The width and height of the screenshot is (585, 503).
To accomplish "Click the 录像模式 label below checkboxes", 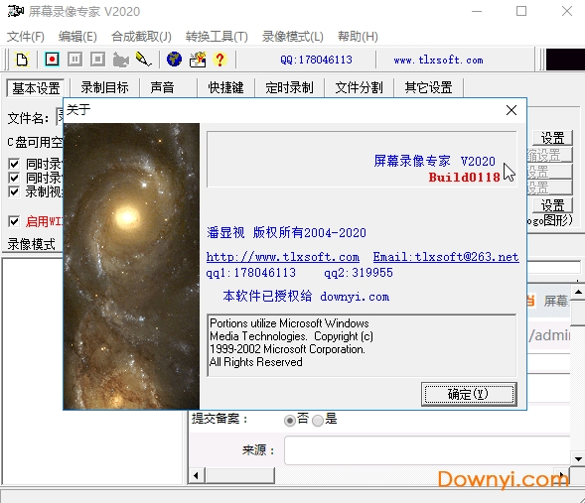I will click(x=32, y=244).
